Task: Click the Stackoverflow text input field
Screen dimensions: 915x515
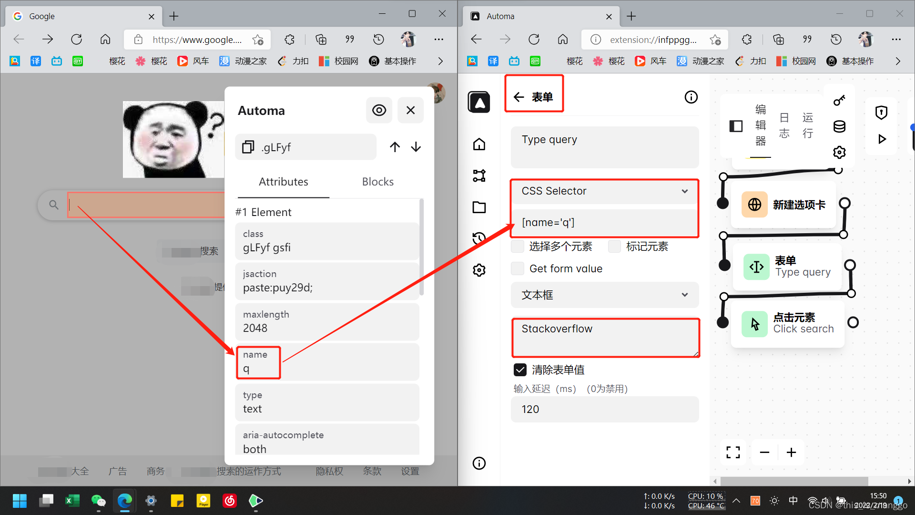Action: pyautogui.click(x=604, y=337)
